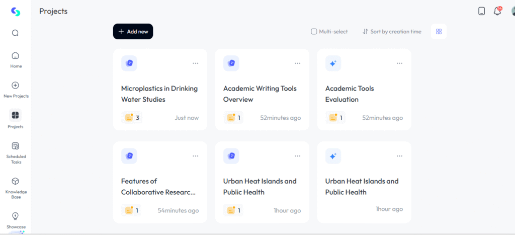Open New Projects from the sidebar

tap(16, 90)
